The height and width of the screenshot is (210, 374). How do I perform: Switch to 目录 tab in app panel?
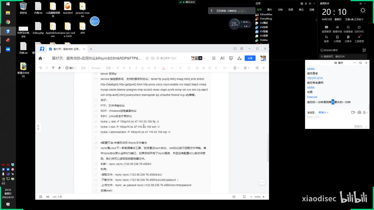coord(291,10)
